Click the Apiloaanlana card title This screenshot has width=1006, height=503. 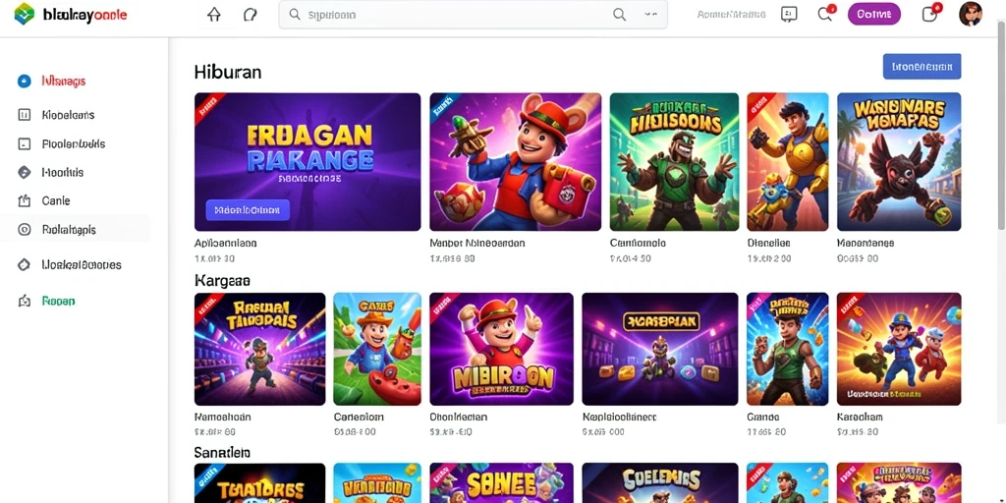226,244
